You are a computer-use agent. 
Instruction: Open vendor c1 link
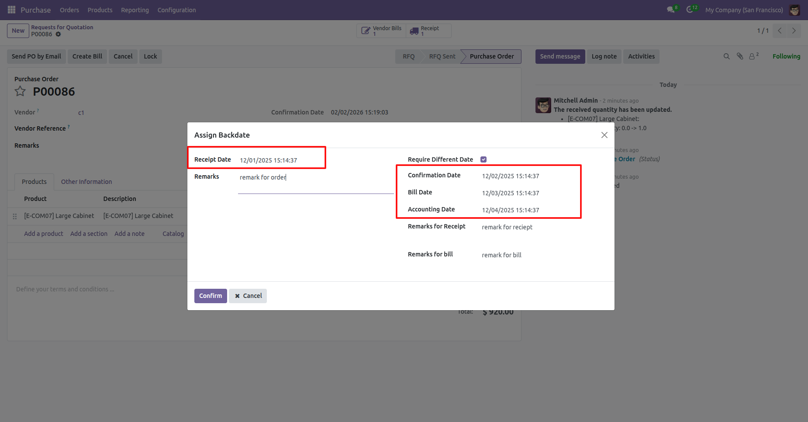81,113
